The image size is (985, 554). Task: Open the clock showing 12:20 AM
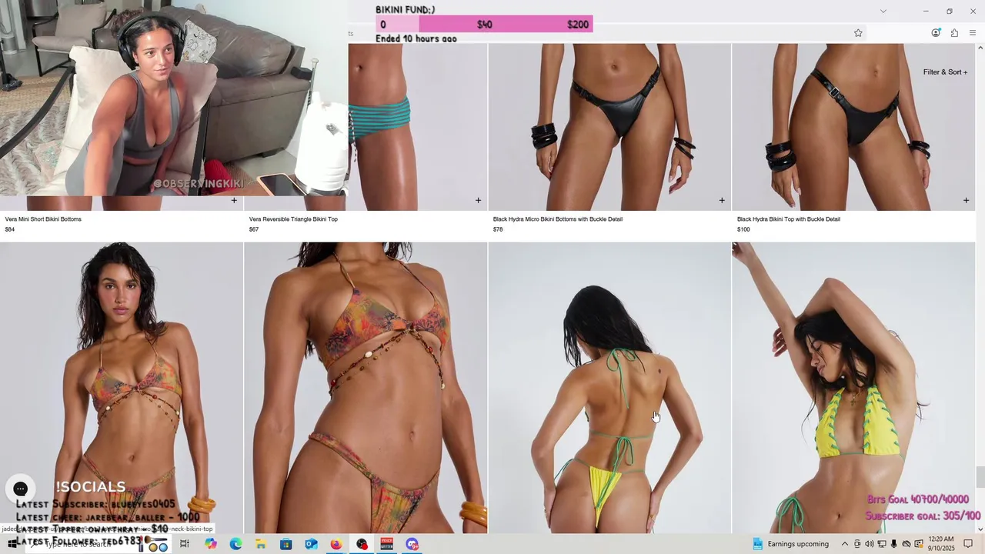coord(942,544)
